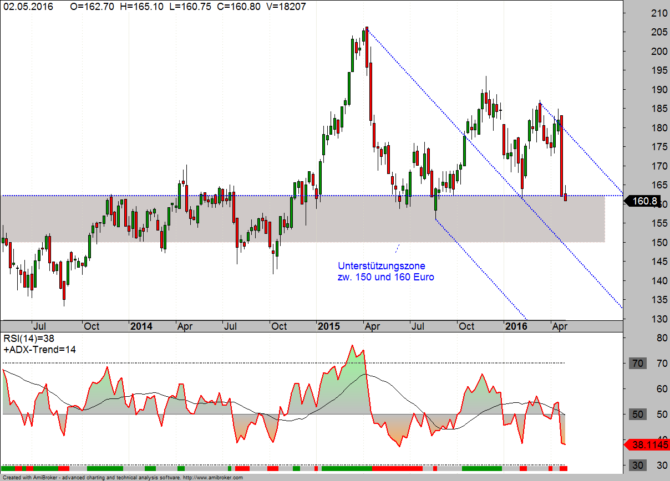This screenshot has width=670, height=481.
Task: Select the RSI 30 oversold level label
Action: (638, 465)
